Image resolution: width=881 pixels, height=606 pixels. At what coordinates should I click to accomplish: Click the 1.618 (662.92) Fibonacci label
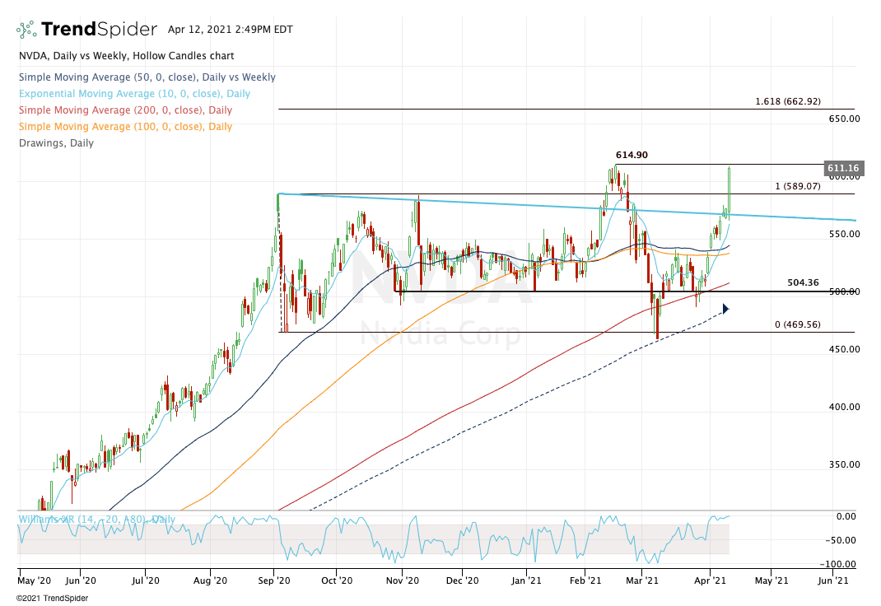point(788,101)
